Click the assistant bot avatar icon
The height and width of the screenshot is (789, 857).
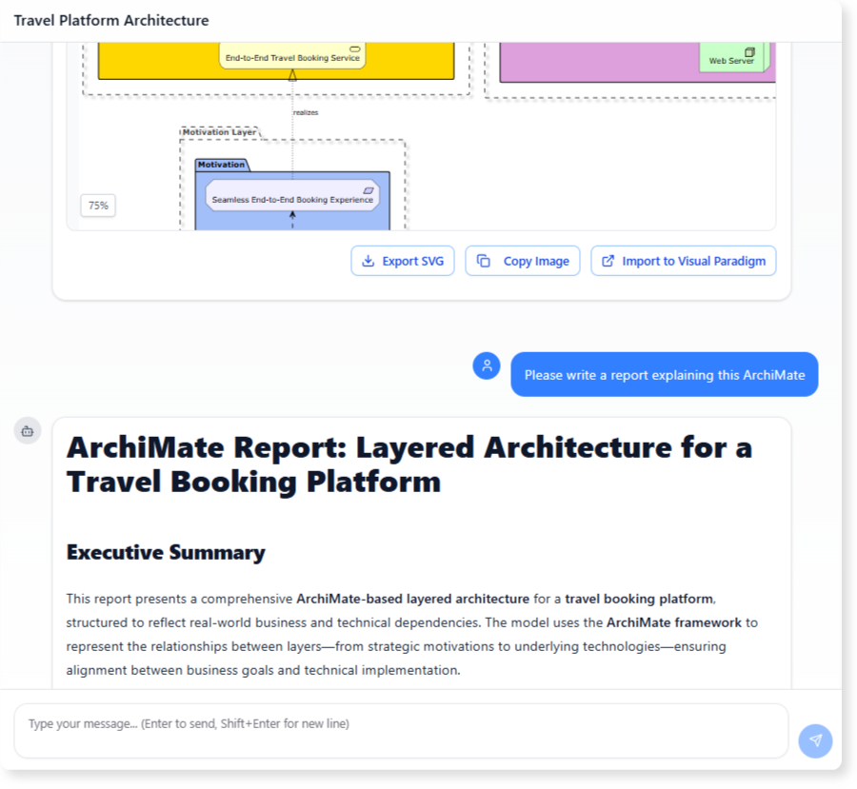click(28, 430)
